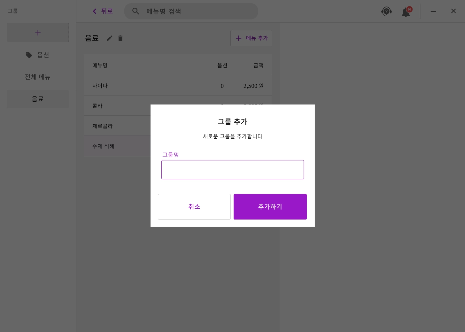Select 전체 메뉴 in the sidebar
The width and height of the screenshot is (465, 332).
(38, 77)
